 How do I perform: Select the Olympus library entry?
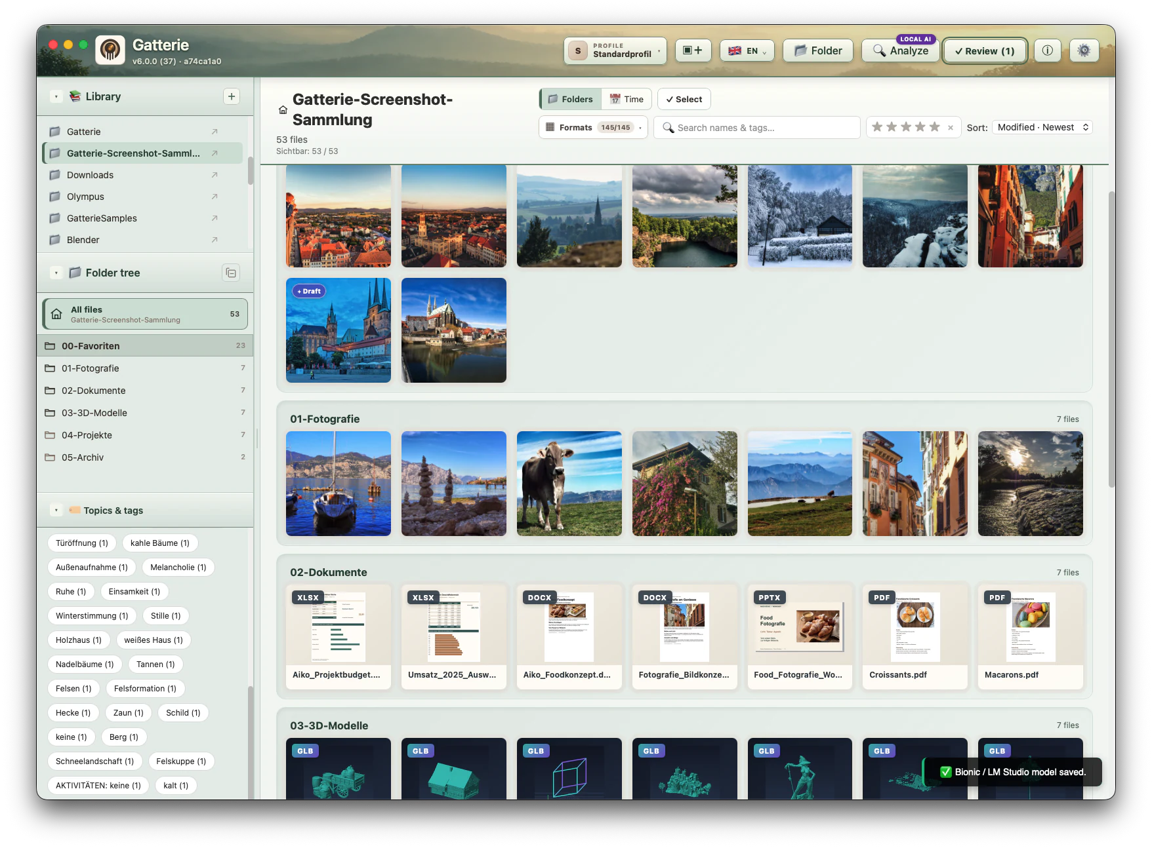coord(142,197)
